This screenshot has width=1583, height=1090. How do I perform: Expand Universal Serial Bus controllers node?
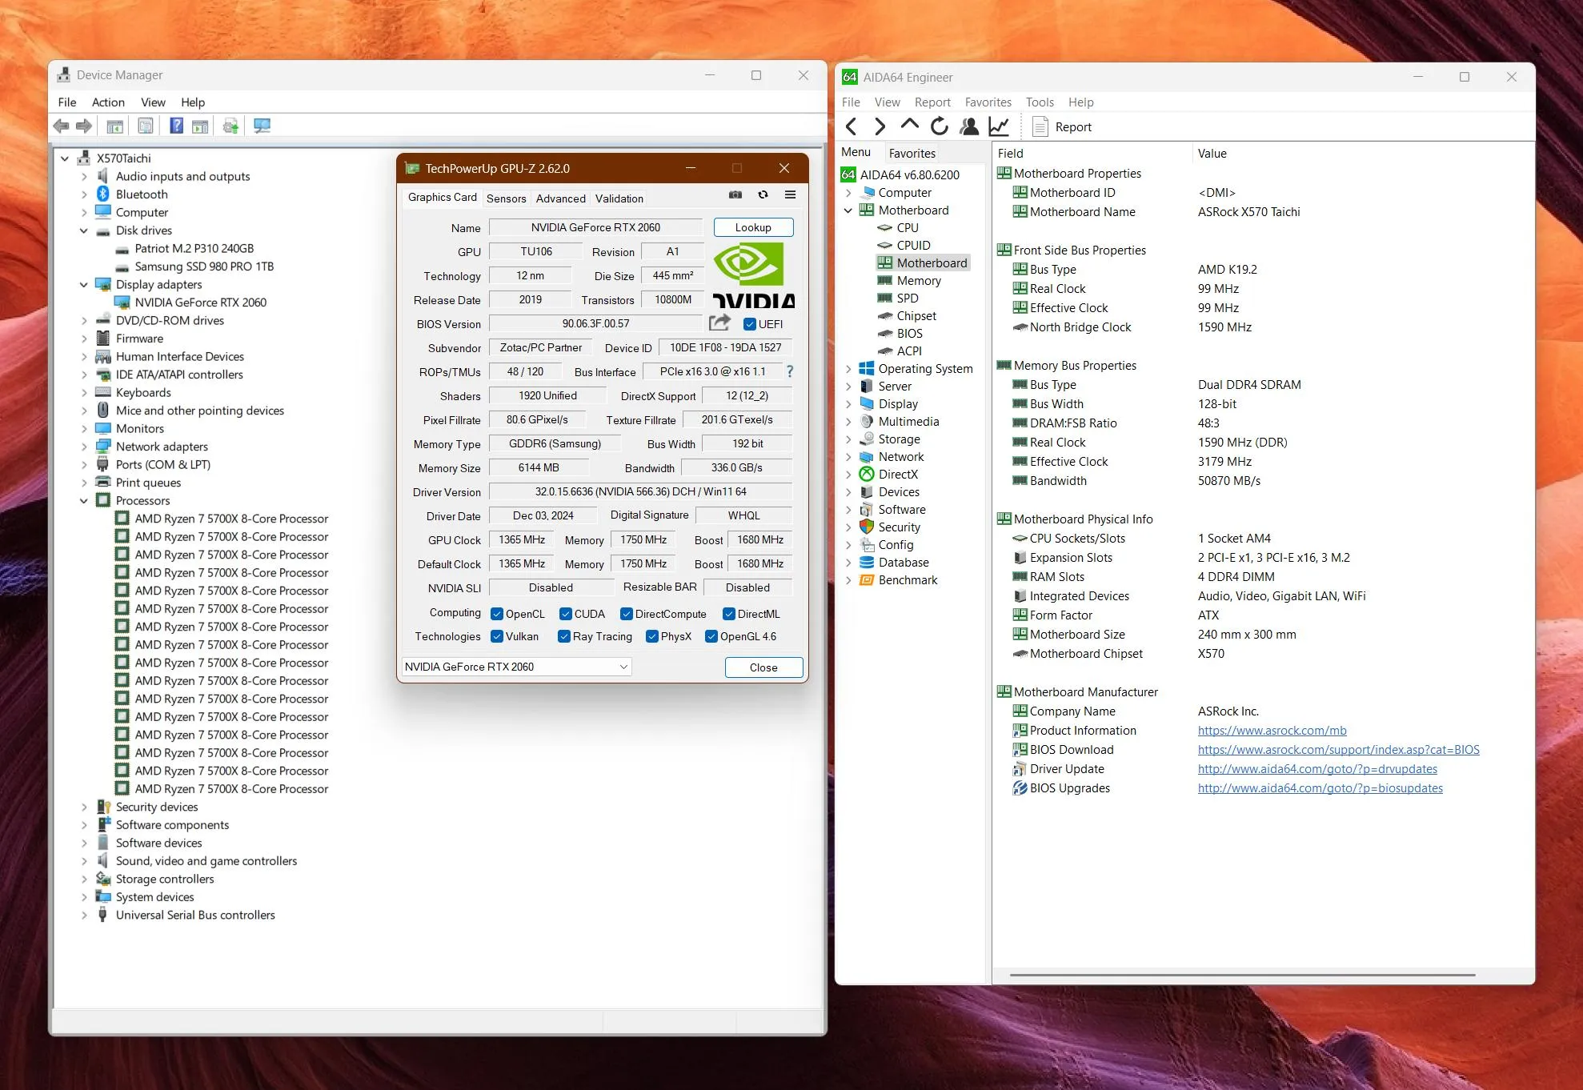(83, 915)
